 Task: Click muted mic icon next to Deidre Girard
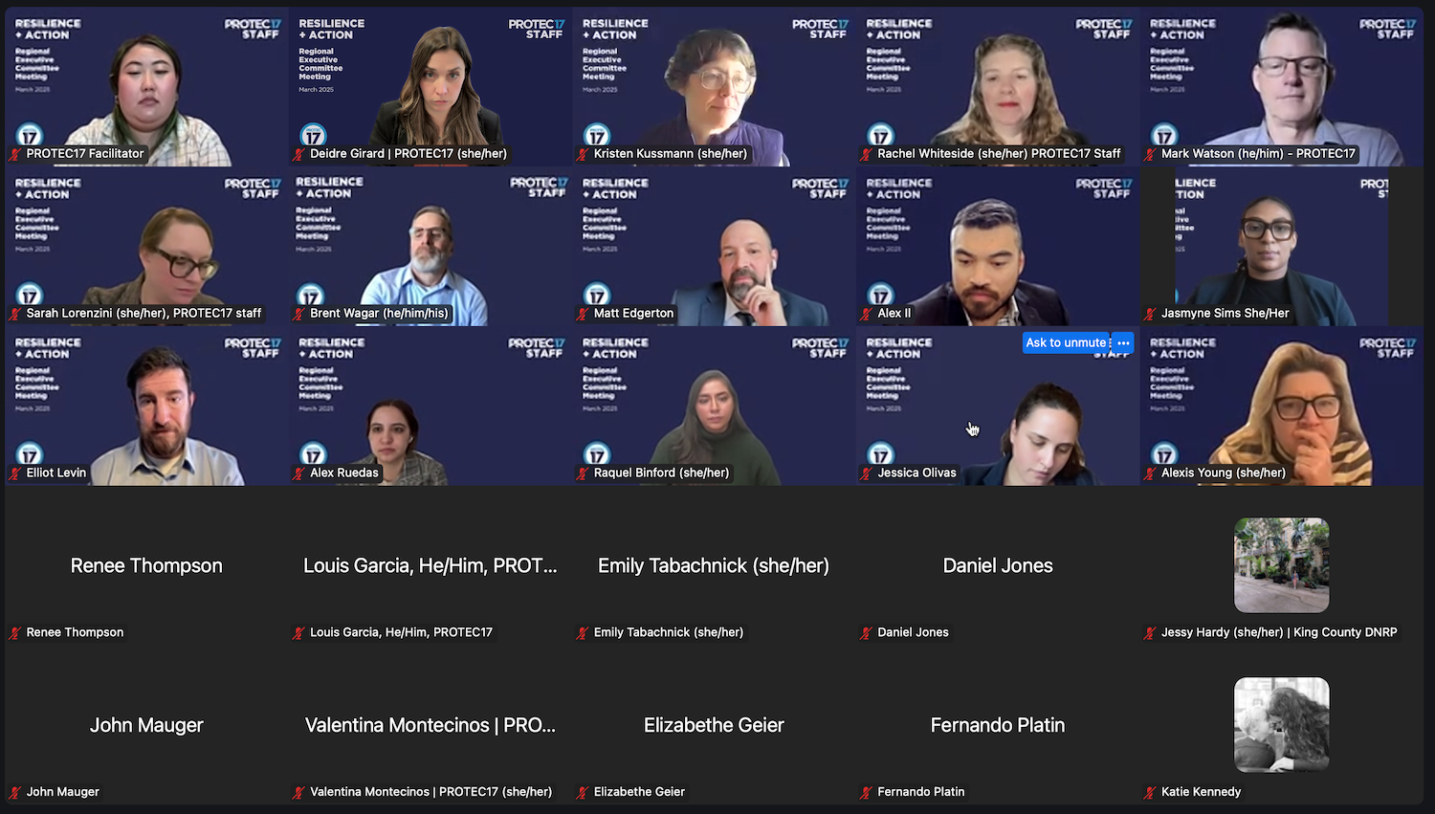(299, 154)
